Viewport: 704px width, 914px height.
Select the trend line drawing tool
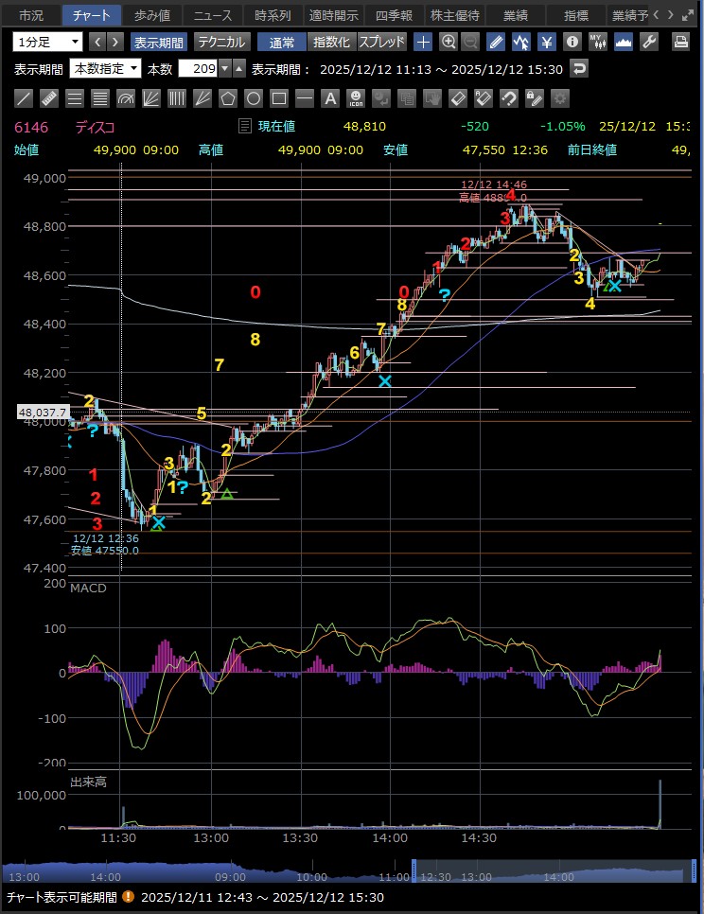pyautogui.click(x=25, y=98)
